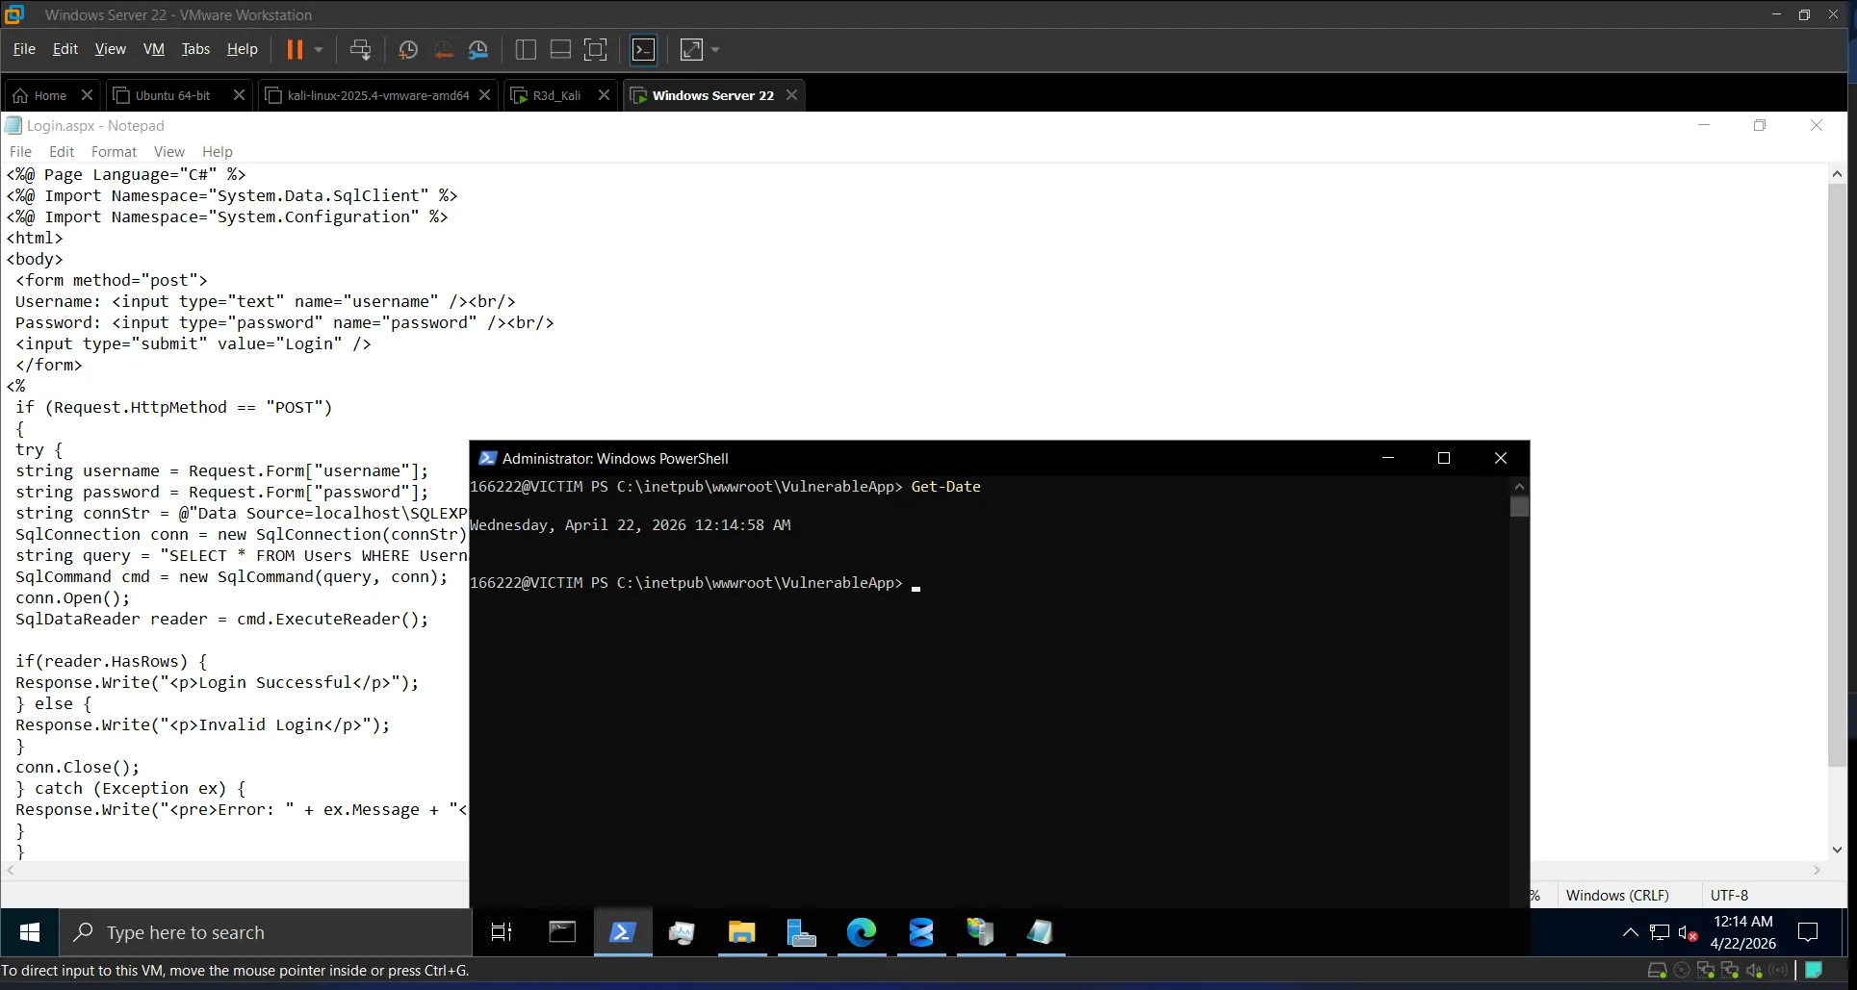Minimize the PowerShell window
Viewport: 1857px width, 990px height.
tap(1388, 458)
